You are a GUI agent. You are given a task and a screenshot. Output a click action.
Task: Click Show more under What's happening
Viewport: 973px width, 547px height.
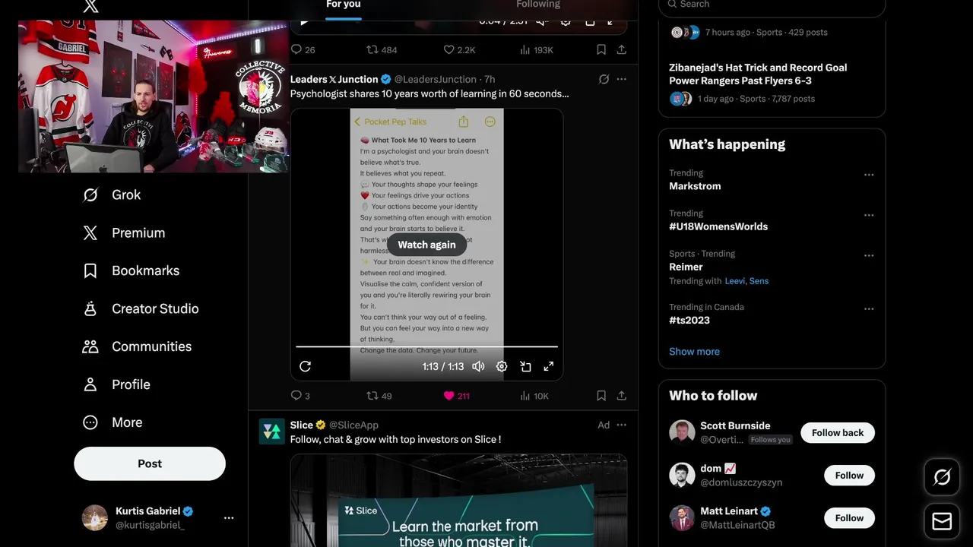coord(694,352)
